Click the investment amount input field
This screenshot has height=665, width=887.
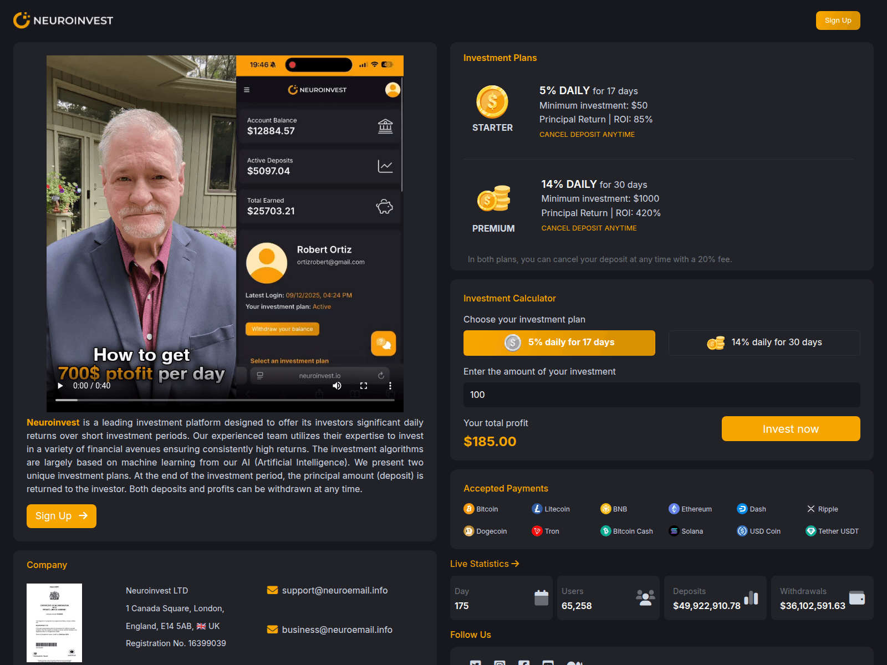pyautogui.click(x=661, y=395)
